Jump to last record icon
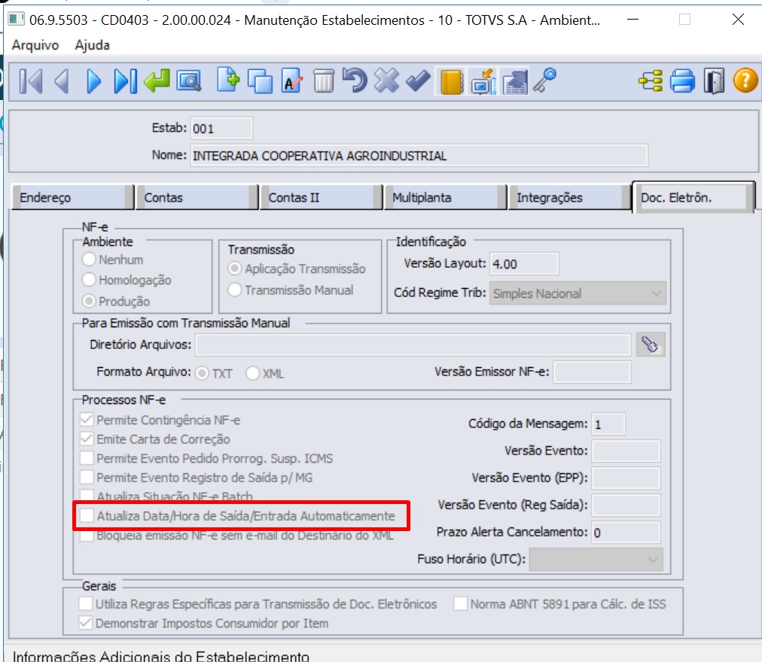Screen dimensions: 762x662 pos(126,80)
